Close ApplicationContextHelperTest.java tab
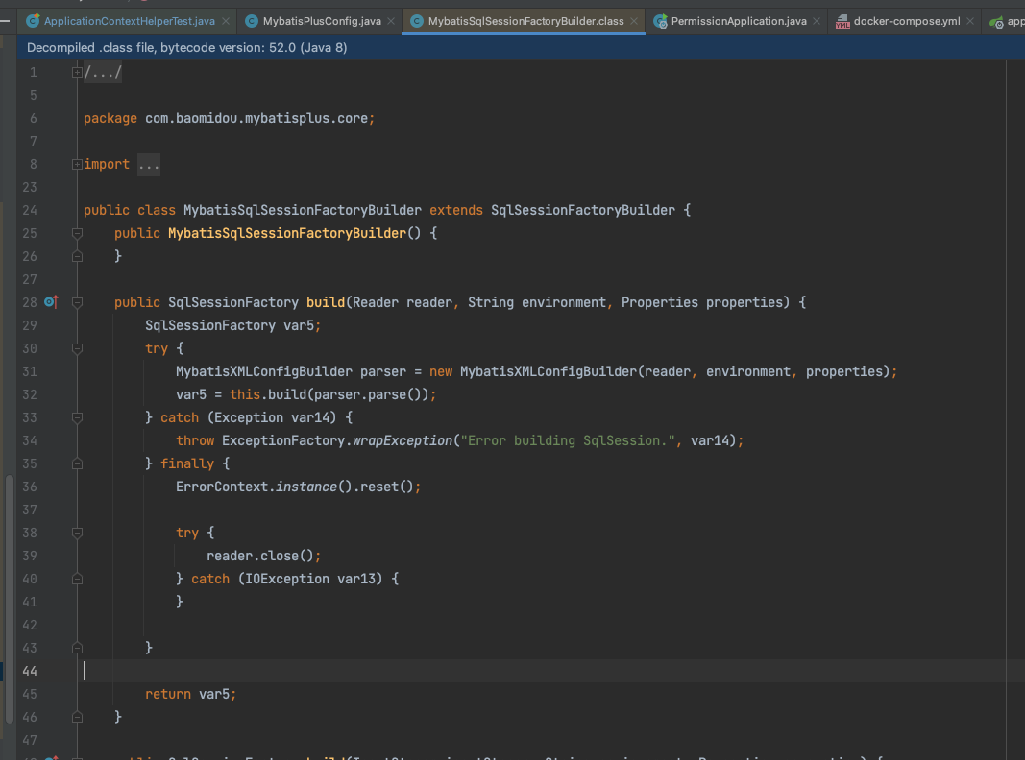1025x760 pixels. 226,21
